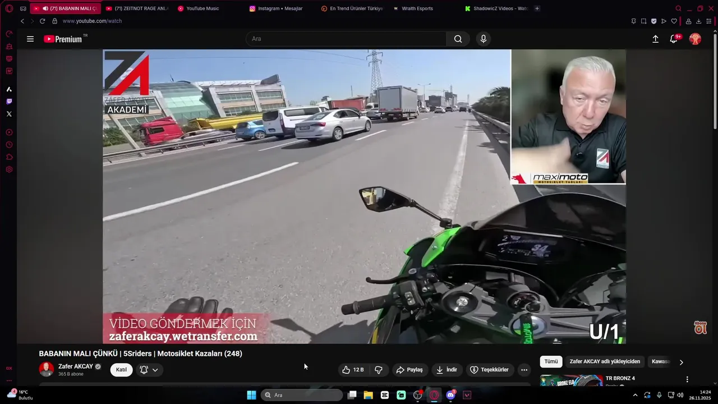Image resolution: width=718 pixels, height=404 pixels.
Task: Dislike the video with the thumbs-down icon
Action: coord(379,370)
